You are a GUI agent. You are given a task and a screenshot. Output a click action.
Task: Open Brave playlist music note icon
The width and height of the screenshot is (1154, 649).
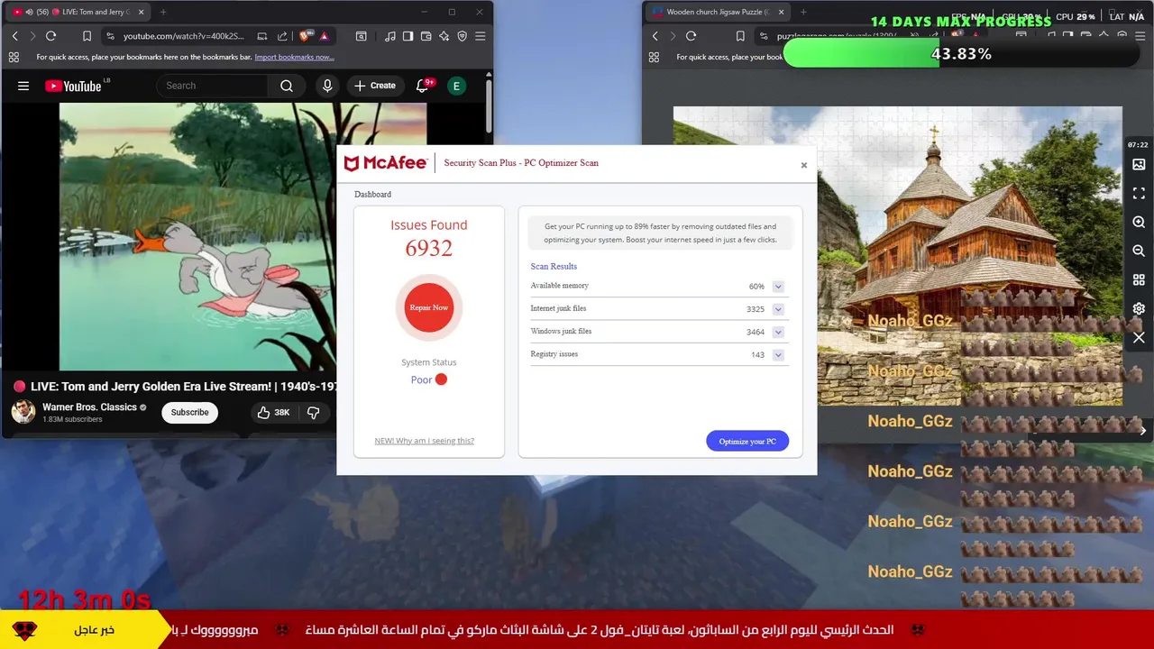pyautogui.click(x=389, y=36)
